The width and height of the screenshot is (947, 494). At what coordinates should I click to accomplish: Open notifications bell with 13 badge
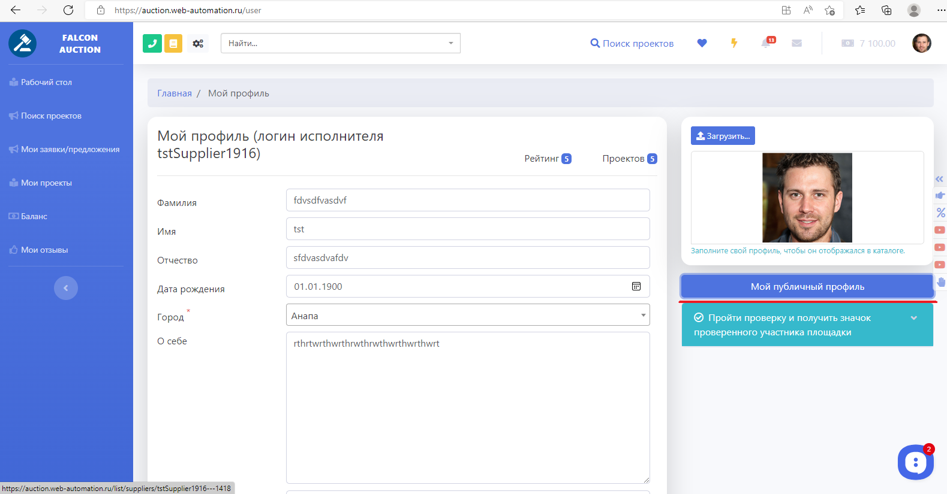tap(766, 43)
